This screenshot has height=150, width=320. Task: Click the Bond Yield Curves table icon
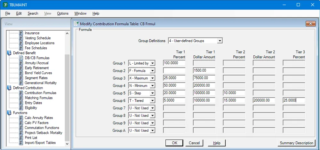point(21,73)
